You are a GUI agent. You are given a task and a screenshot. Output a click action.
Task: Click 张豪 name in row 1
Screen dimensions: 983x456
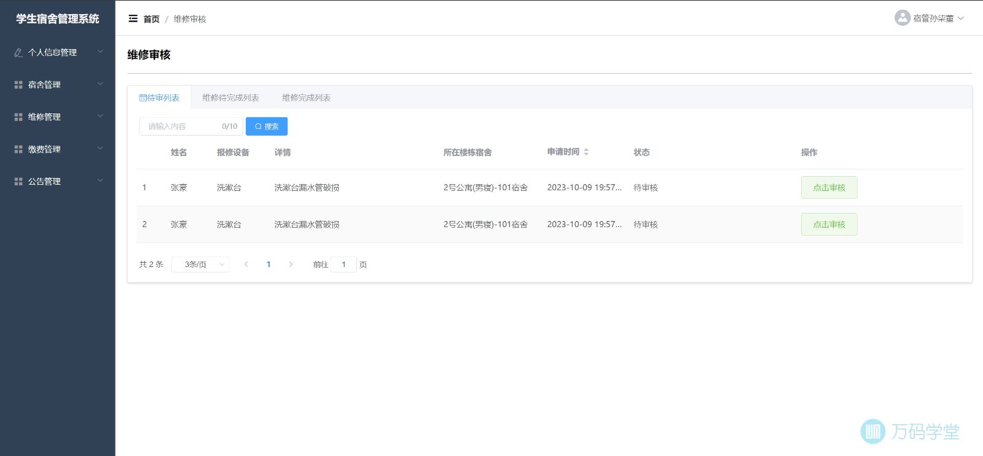179,188
